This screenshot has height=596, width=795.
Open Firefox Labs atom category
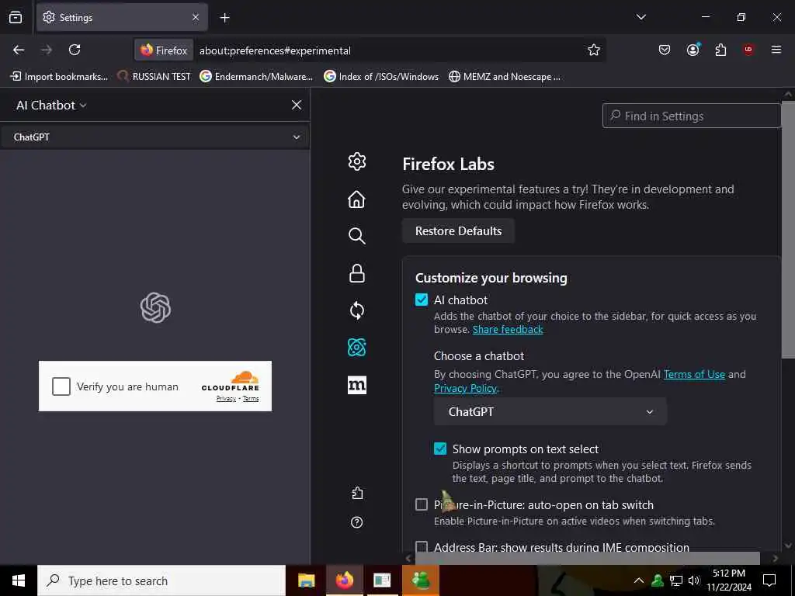(x=357, y=348)
